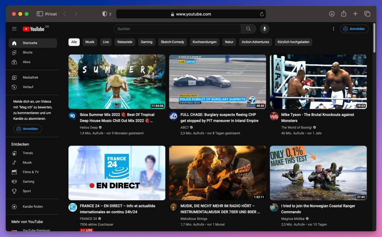Click Safari back arrow
Viewport: 382px width, 237px height.
[x=65, y=14]
